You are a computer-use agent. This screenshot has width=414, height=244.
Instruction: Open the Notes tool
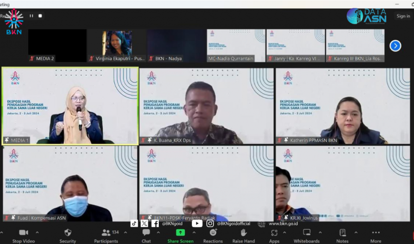click(x=342, y=232)
